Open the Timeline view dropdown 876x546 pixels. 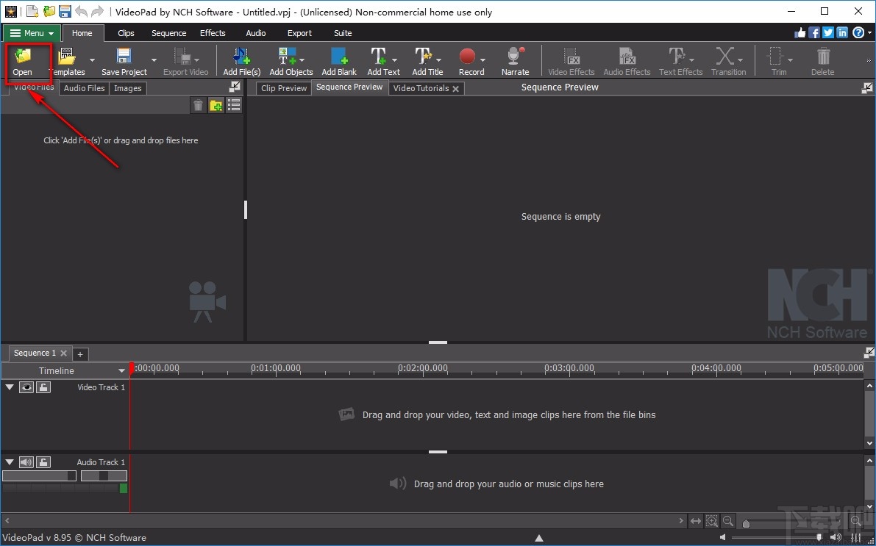point(121,370)
